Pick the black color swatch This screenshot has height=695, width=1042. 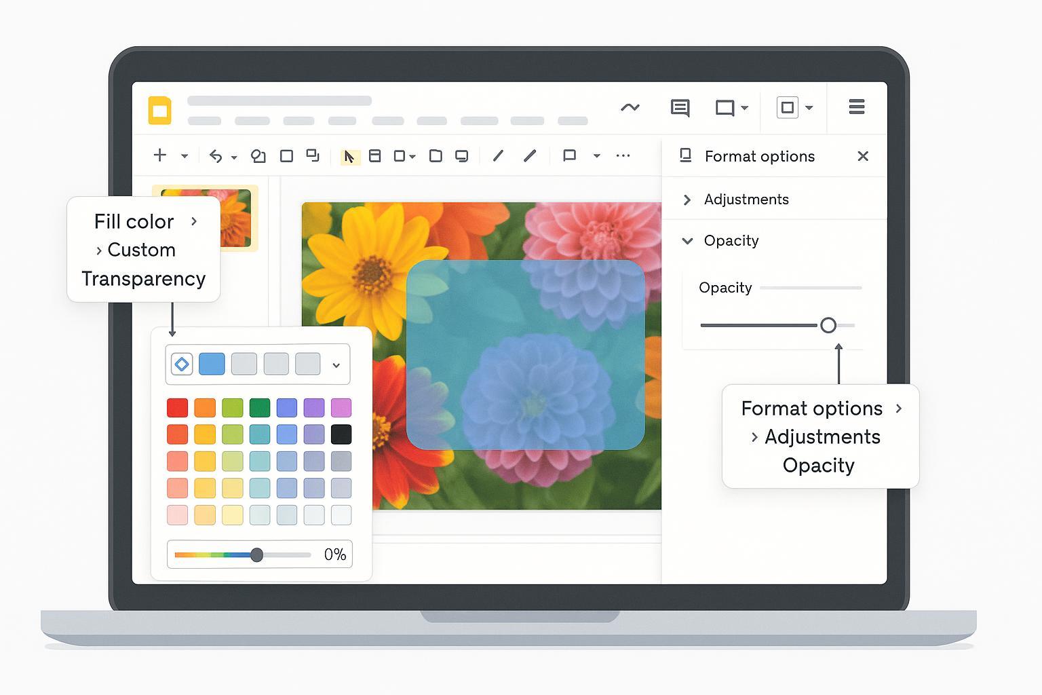(341, 434)
